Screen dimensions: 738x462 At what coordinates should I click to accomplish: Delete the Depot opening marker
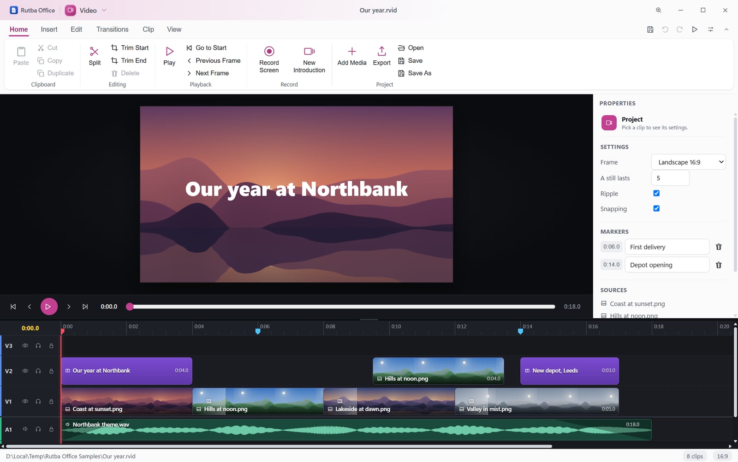point(719,265)
